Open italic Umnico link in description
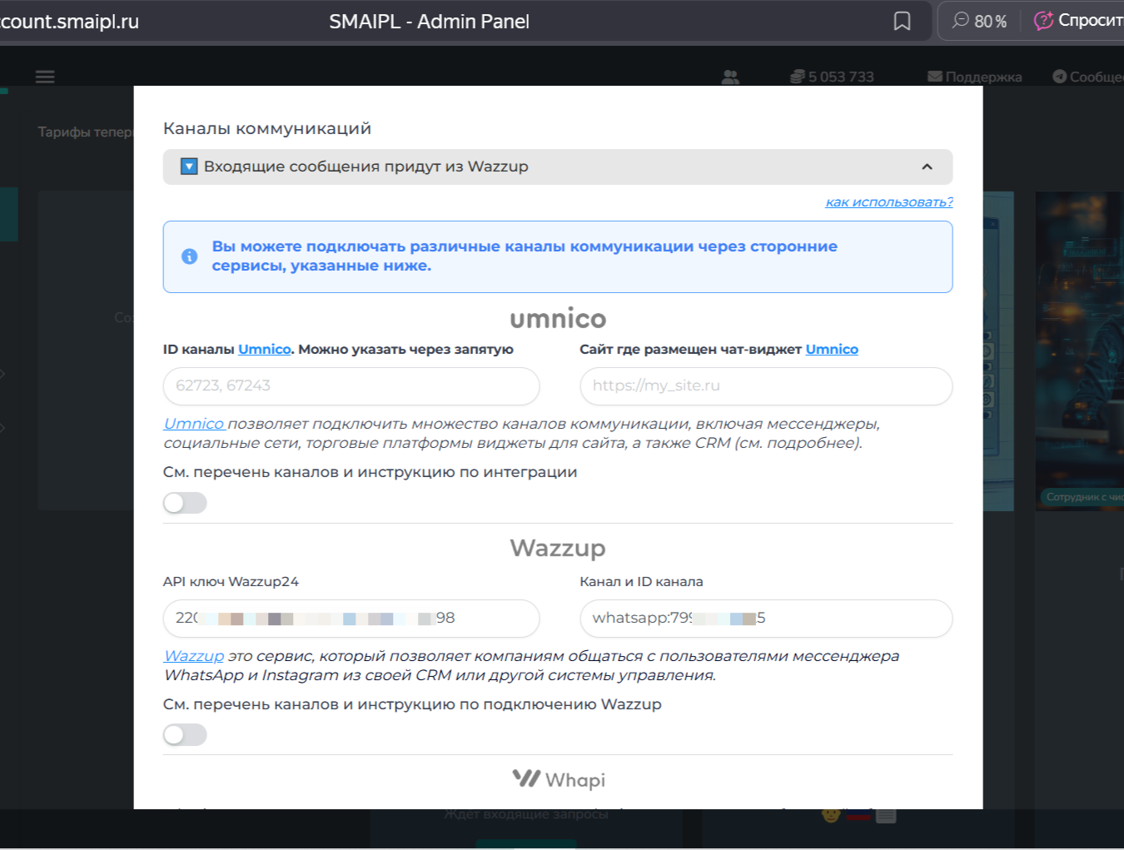This screenshot has height=850, width=1124. pyautogui.click(x=194, y=424)
